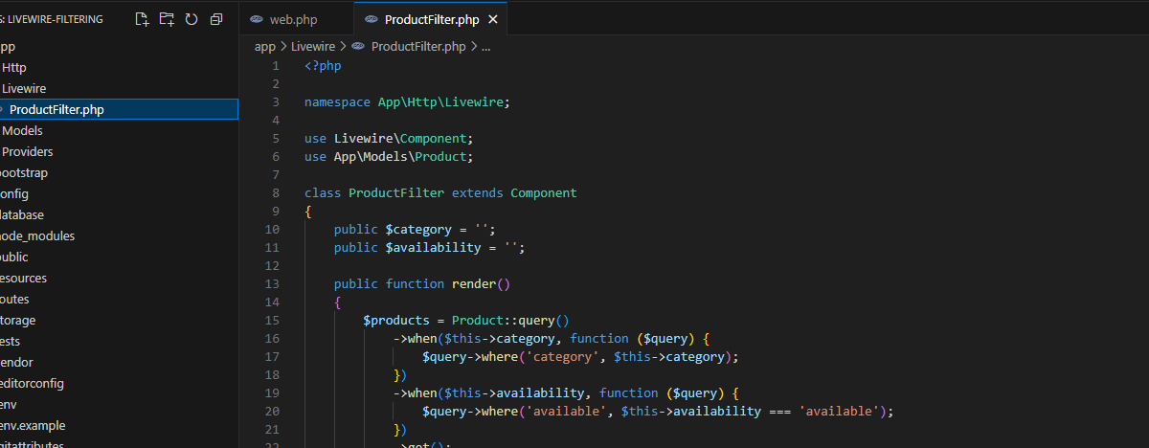Click line number 8 in the gutter
This screenshot has width=1149, height=448.
coord(276,192)
